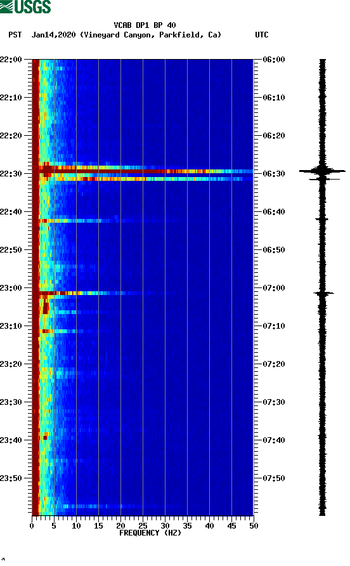Click the 07:00 UTC time label
The image size is (350, 566).
[x=274, y=288]
